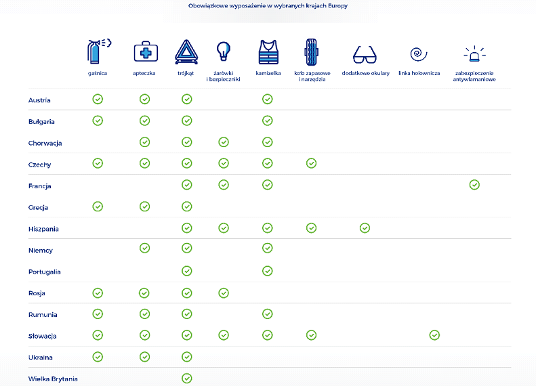Click the light bulb (żarówki) icon
This screenshot has height=386, width=536.
223,51
